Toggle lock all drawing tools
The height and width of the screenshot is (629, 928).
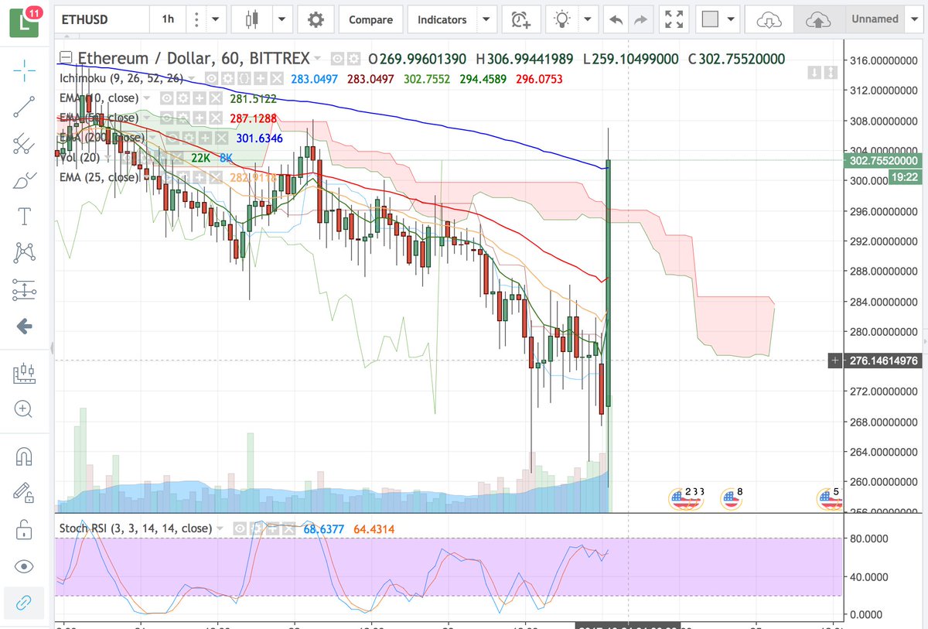24,530
